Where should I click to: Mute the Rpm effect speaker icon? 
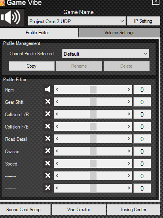47,90
